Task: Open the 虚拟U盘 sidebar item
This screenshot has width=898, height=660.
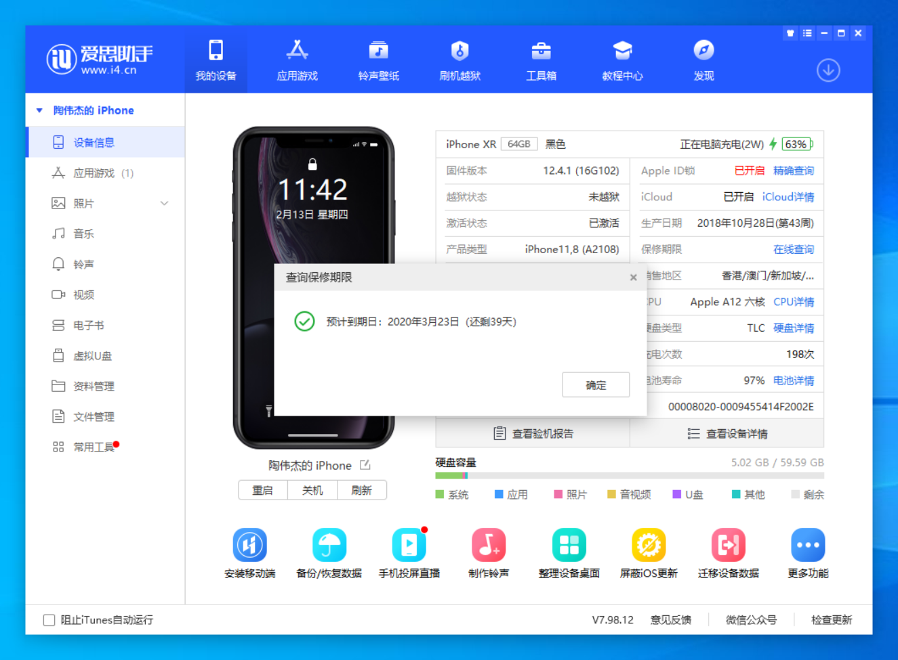Action: [x=105, y=355]
